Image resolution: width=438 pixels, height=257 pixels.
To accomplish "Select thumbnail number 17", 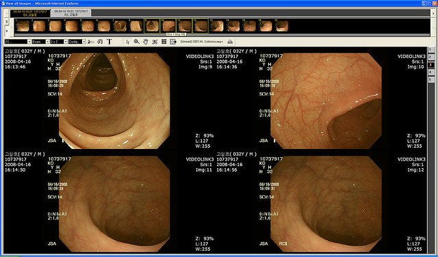I will pos(282,26).
